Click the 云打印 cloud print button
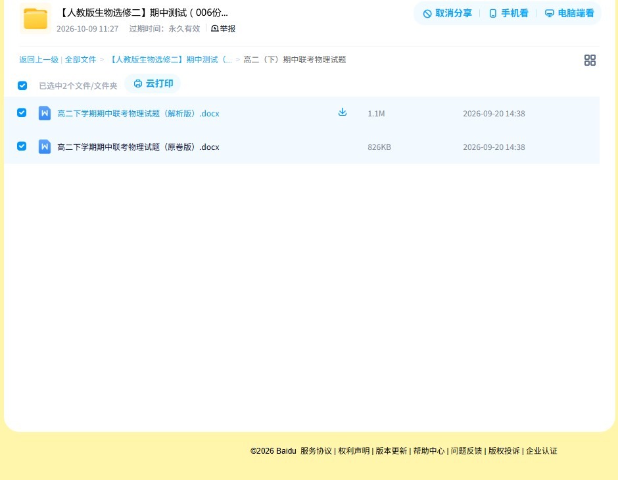 click(x=153, y=84)
